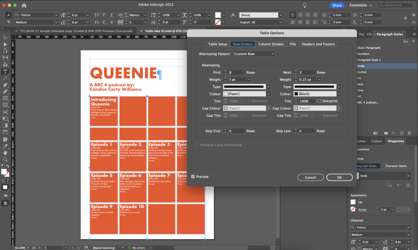The image size is (418, 250).
Task: Toggle Preserve Local Formatting checkbox
Action: pyautogui.click(x=197, y=145)
